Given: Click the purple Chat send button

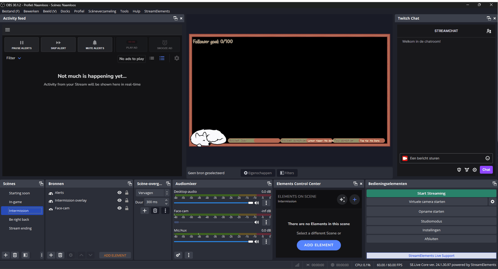Looking at the screenshot, I should coord(486,170).
